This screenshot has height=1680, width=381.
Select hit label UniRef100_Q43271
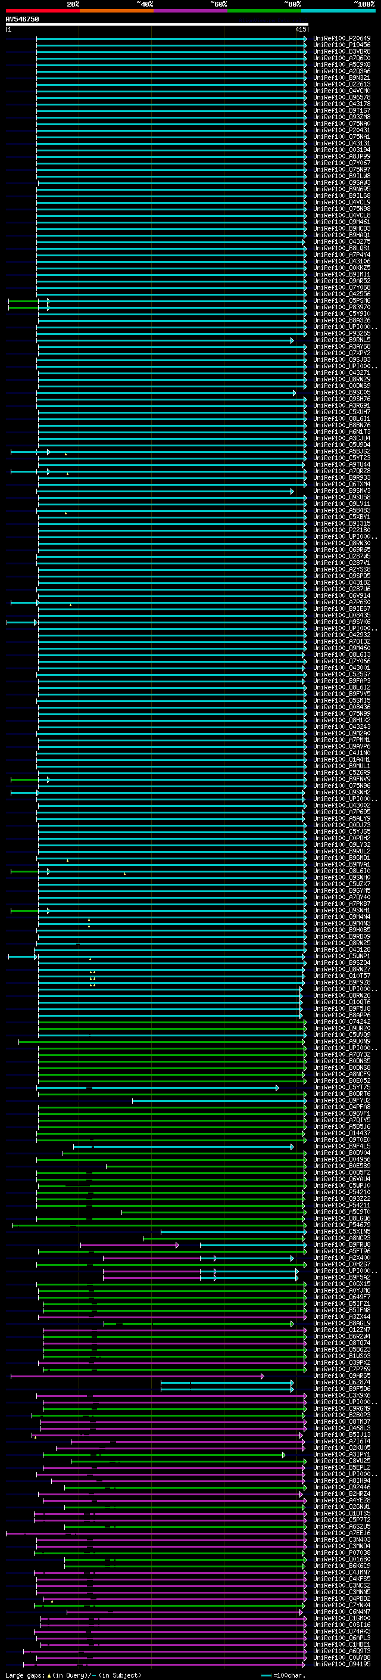pos(342,373)
